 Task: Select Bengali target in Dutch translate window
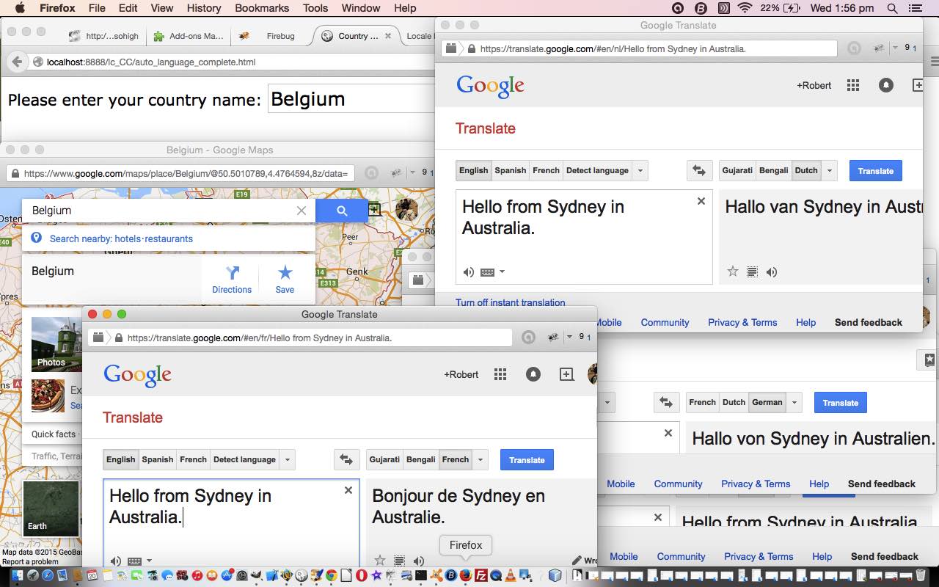pos(774,170)
